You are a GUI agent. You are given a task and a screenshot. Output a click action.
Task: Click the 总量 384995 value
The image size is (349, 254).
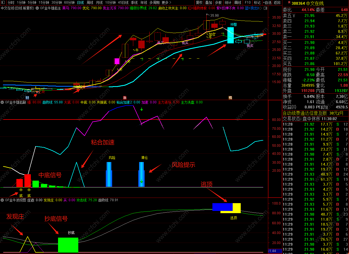[x=308, y=85]
